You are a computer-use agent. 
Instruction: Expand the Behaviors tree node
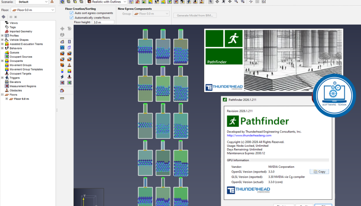2,48
